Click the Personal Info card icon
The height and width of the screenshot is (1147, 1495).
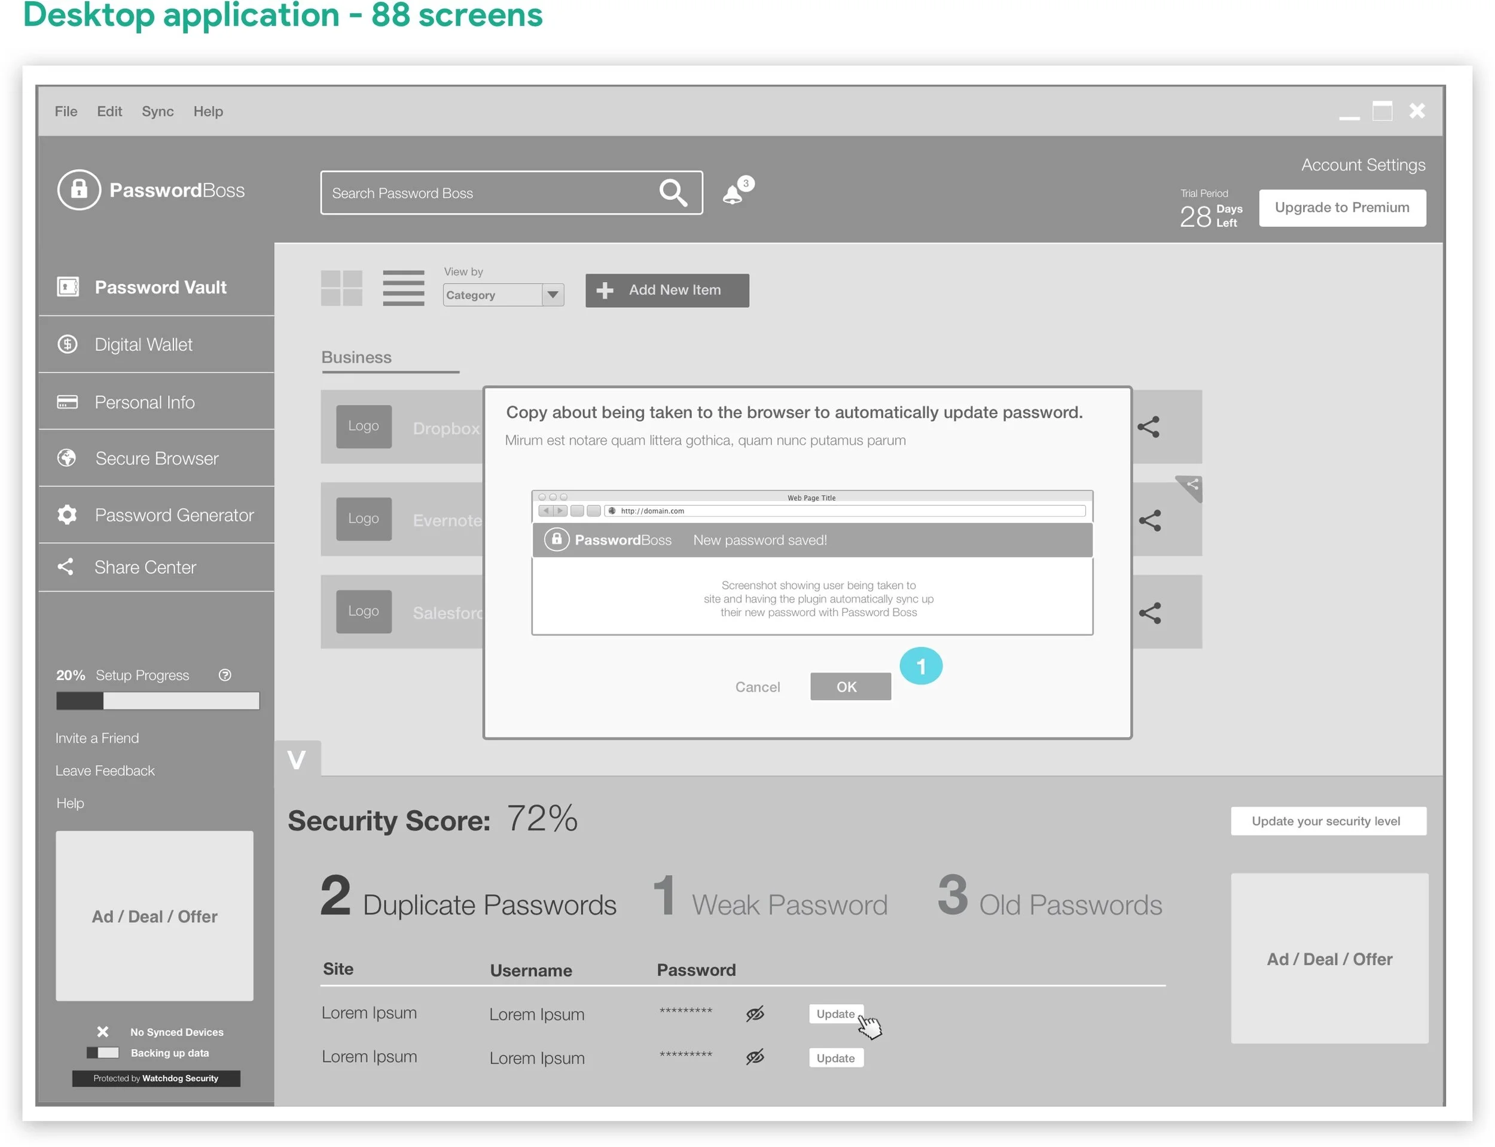click(67, 402)
